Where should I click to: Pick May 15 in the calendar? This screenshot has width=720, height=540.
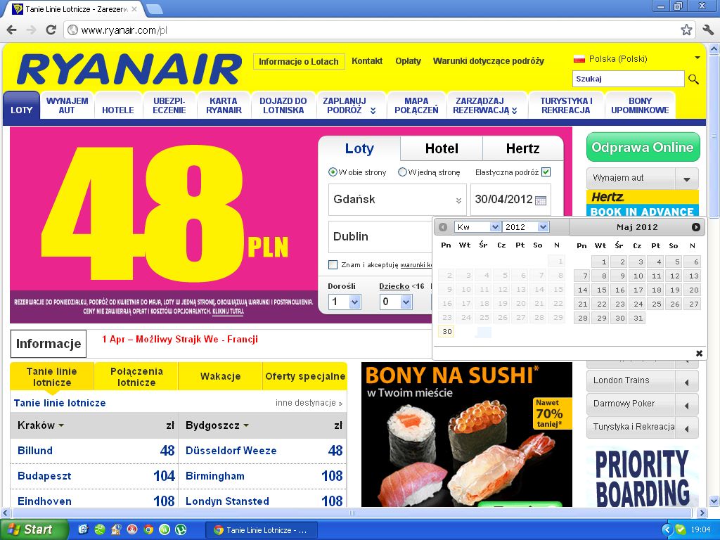[x=601, y=290]
